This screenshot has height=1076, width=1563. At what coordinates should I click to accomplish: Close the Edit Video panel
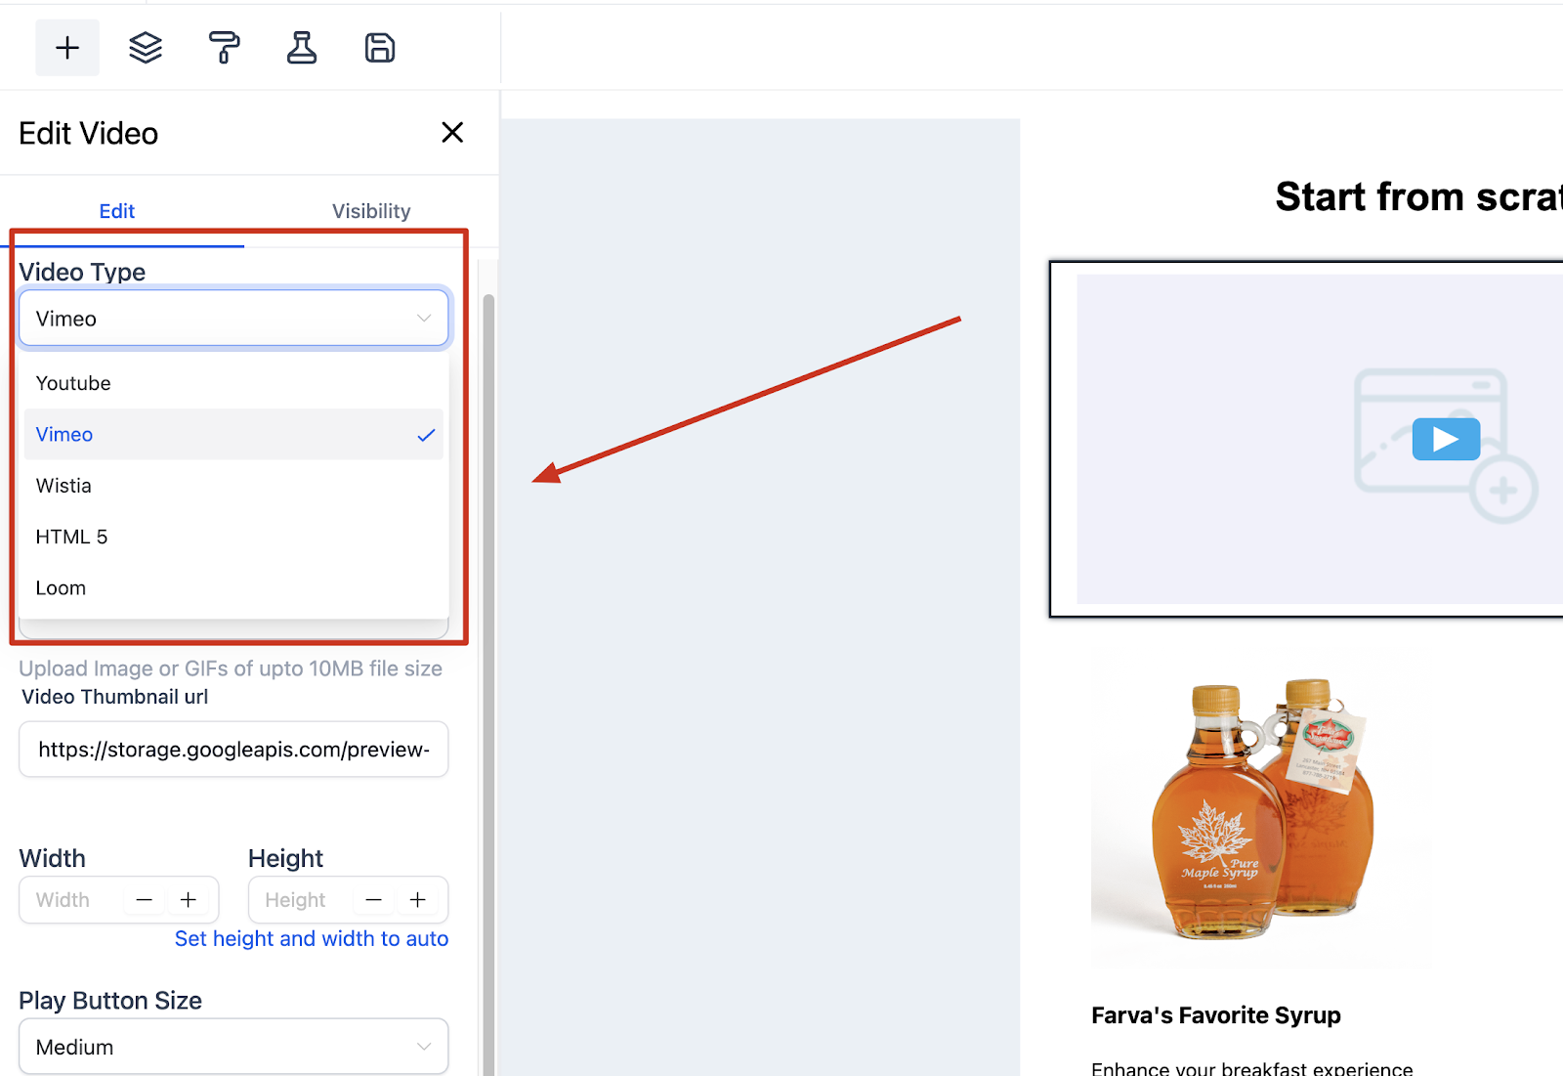coord(452,132)
